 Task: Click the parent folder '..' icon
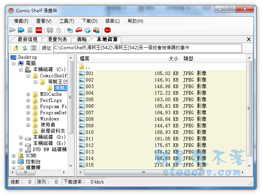click(81, 67)
